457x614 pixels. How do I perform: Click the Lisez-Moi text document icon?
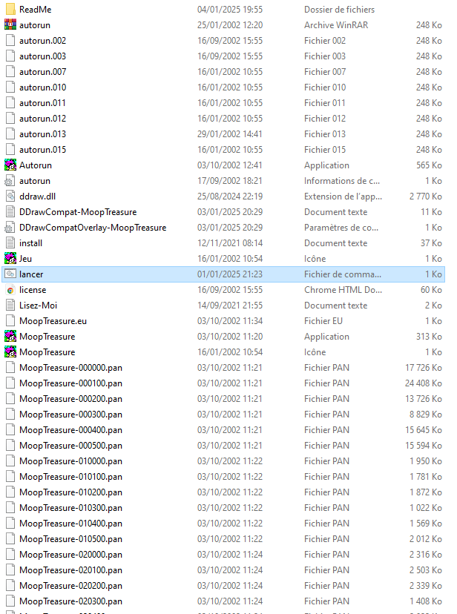(x=10, y=306)
